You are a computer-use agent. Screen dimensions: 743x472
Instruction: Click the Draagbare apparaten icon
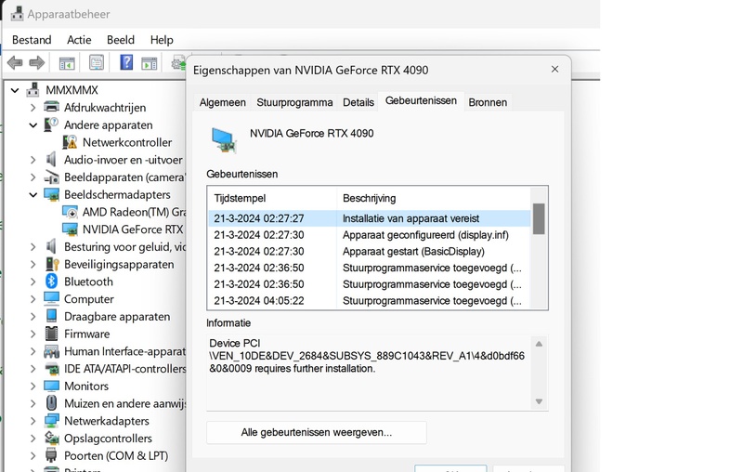coord(52,316)
